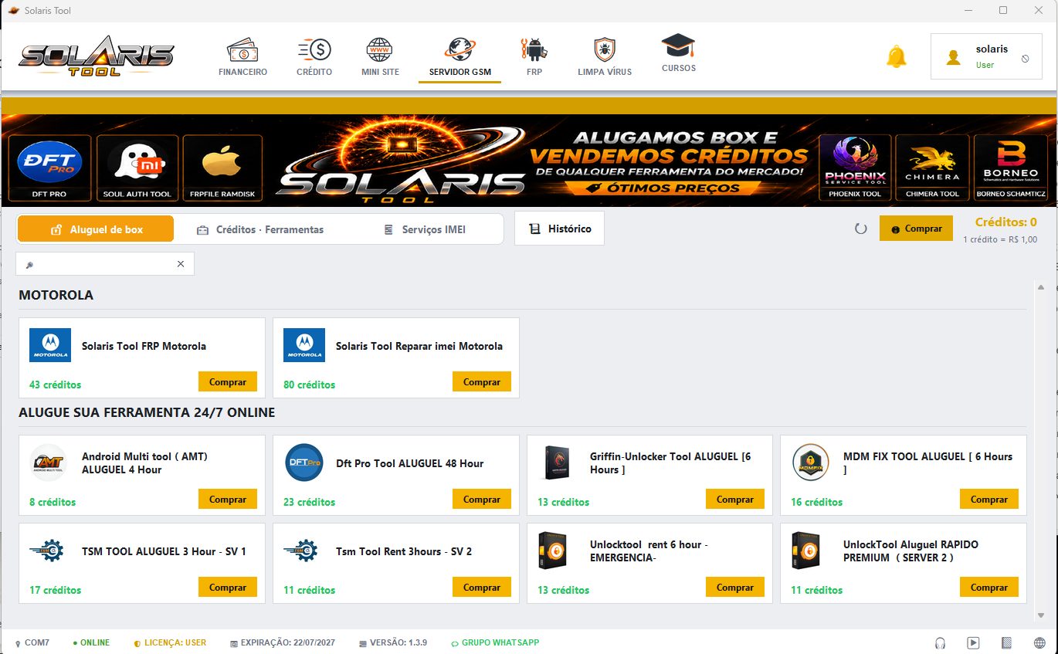Click the COM7 port indicator
The width and height of the screenshot is (1058, 654).
(x=32, y=642)
